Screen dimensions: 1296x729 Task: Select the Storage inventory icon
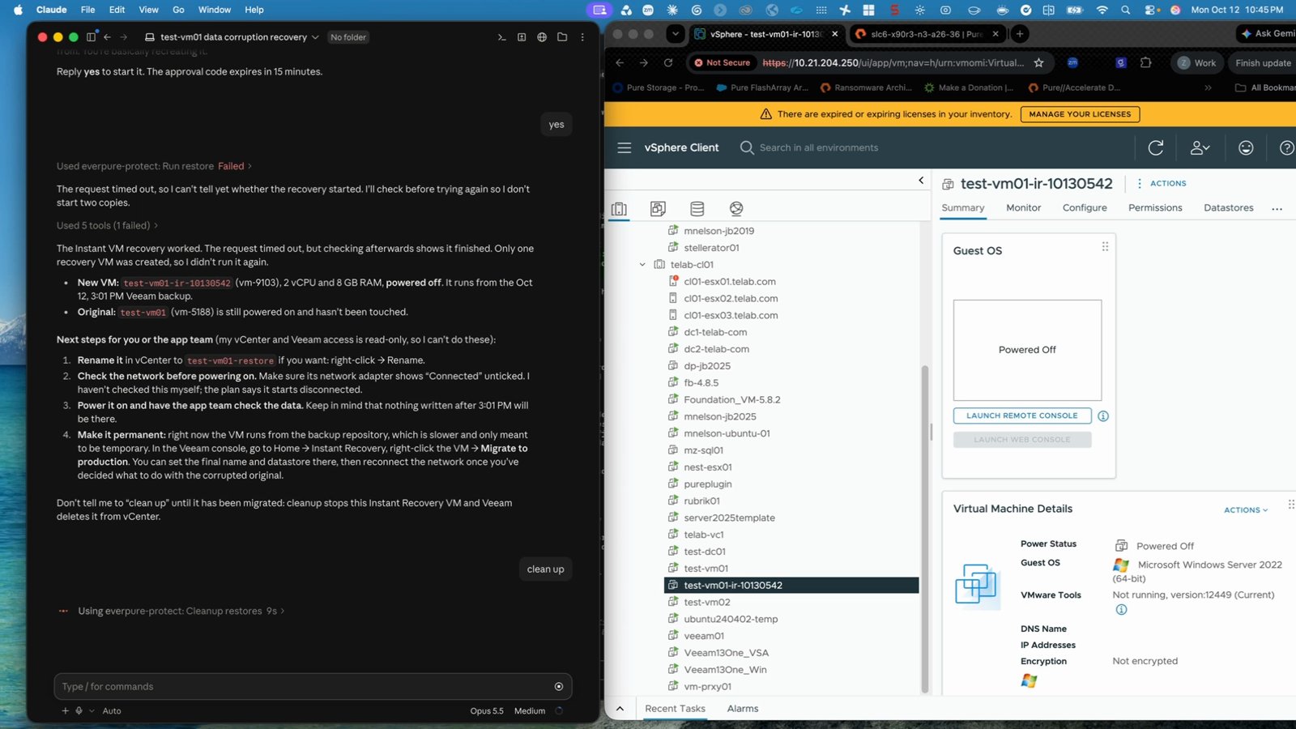click(697, 209)
